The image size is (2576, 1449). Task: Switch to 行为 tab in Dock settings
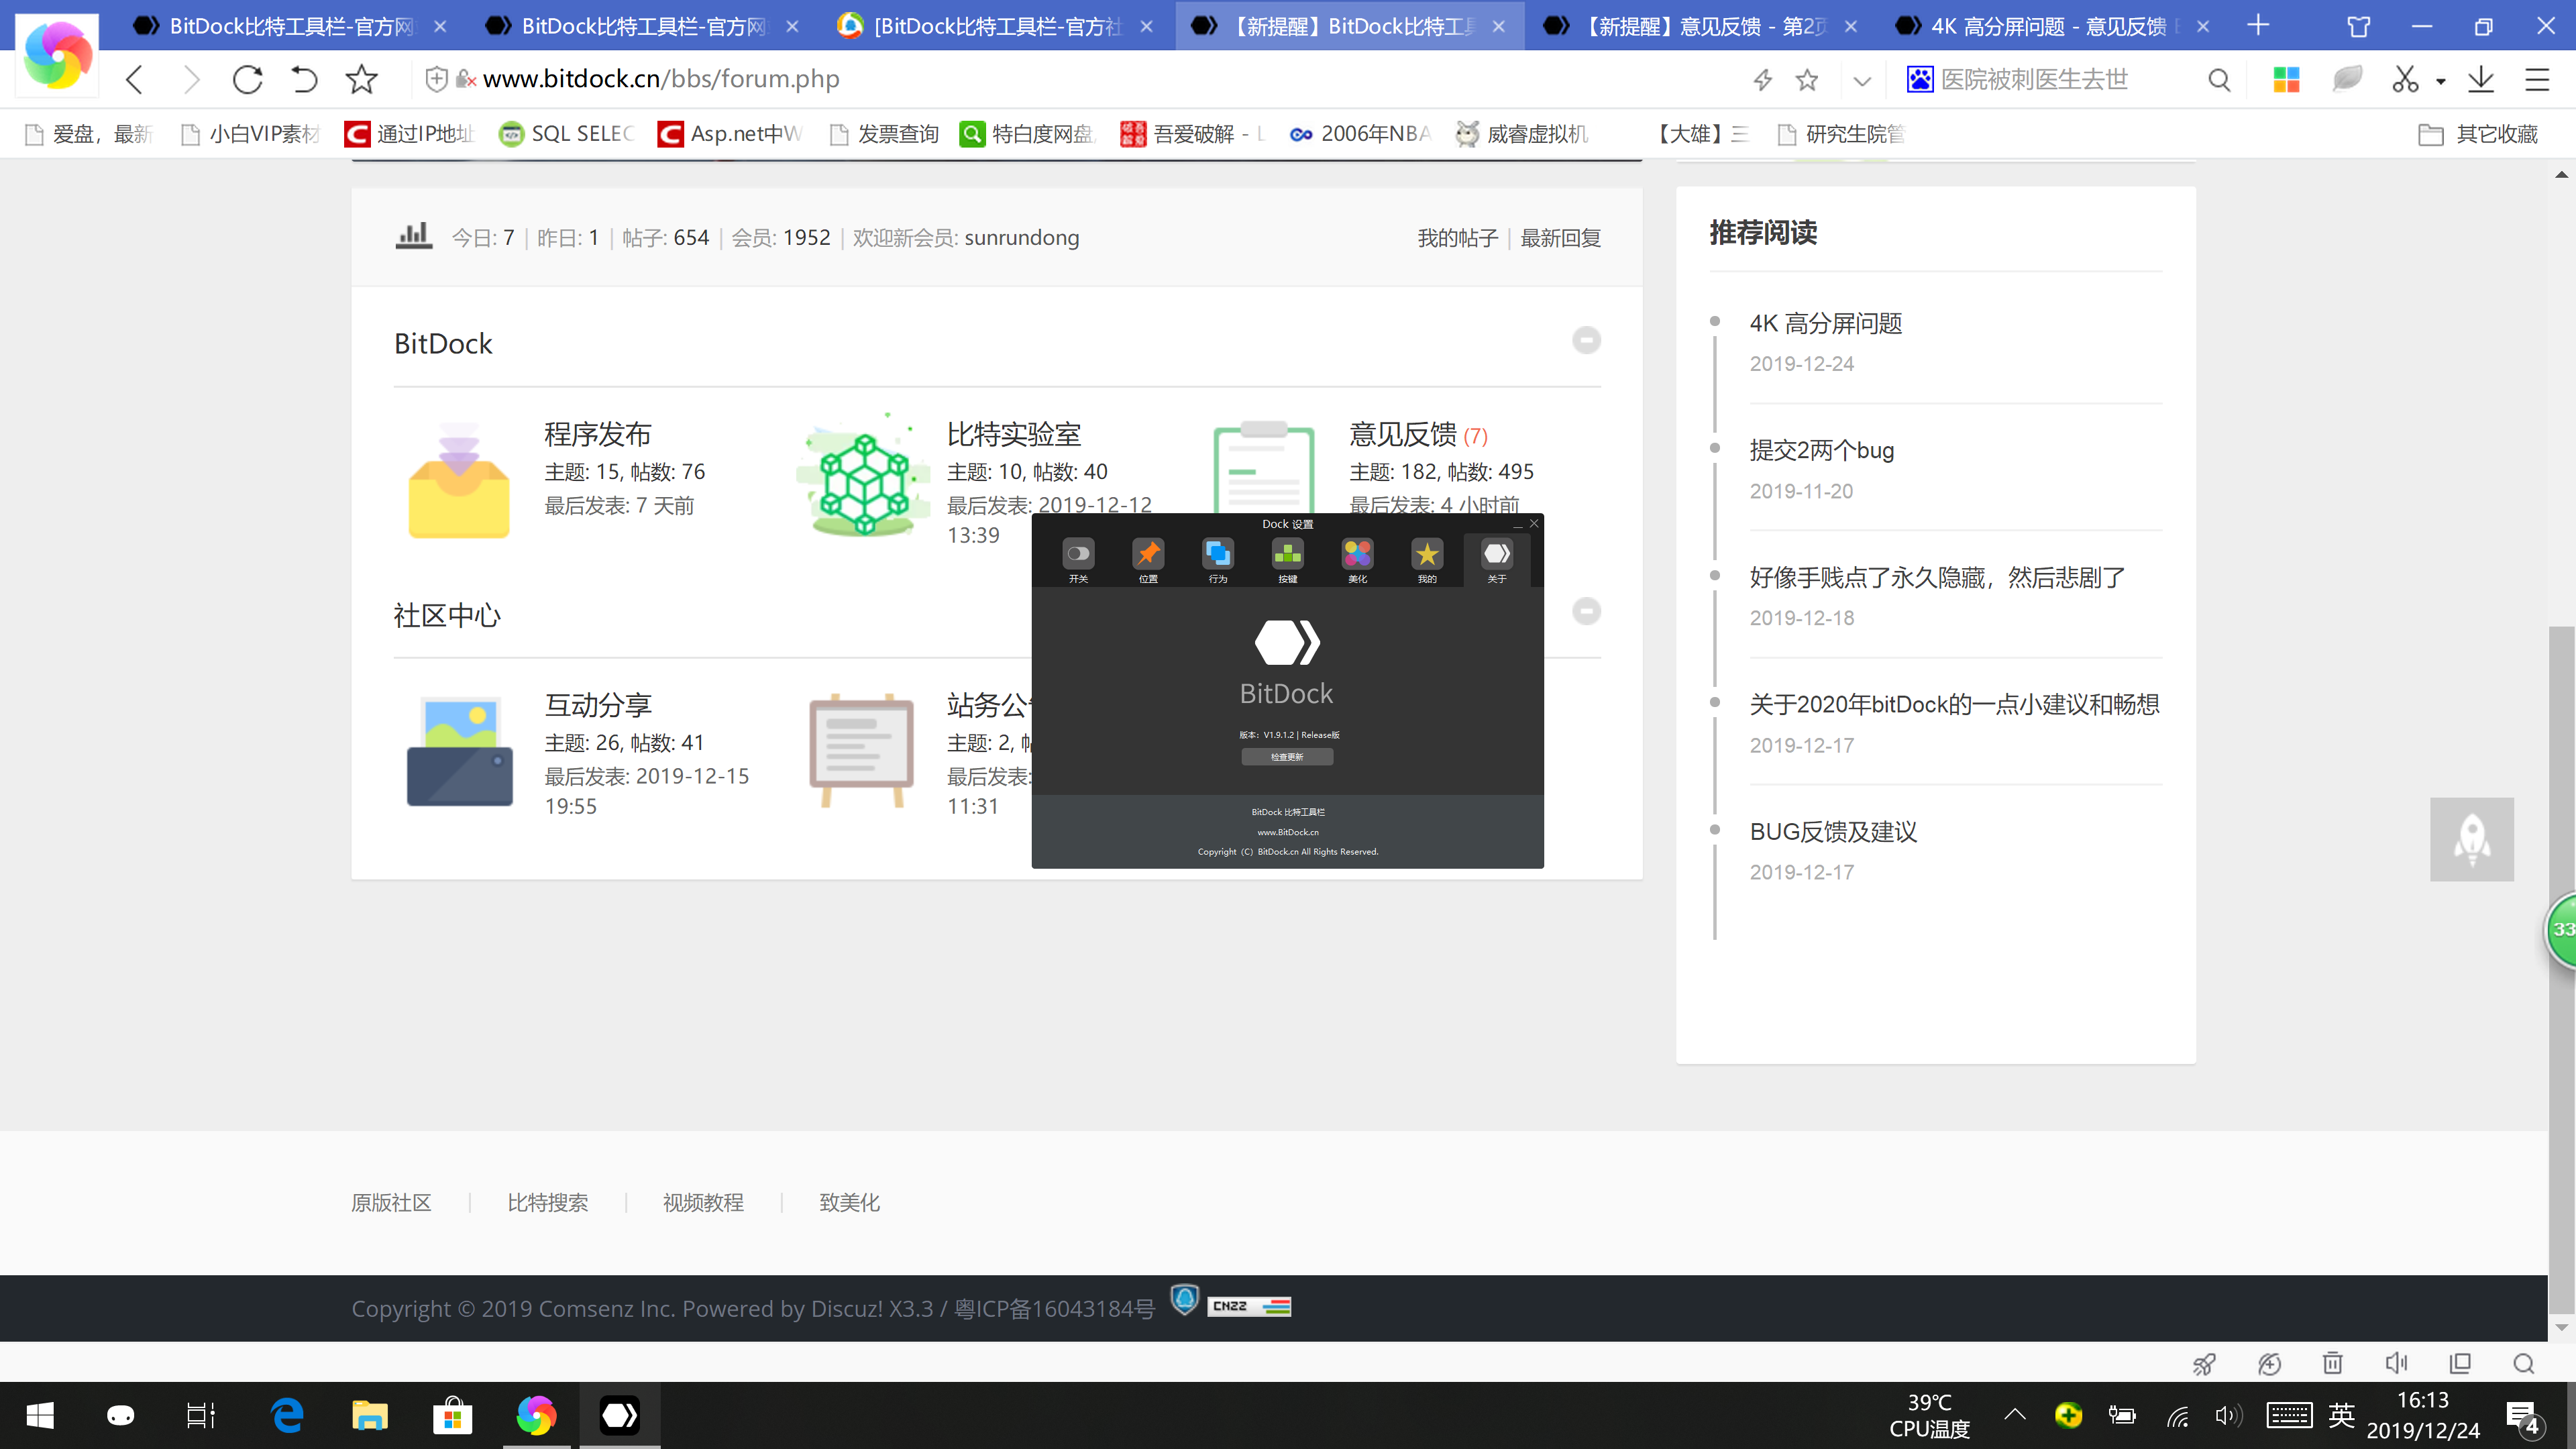(x=1218, y=560)
